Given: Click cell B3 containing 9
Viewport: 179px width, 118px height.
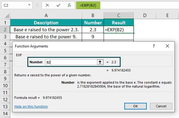Looking at the screenshot, I should [x=93, y=37].
